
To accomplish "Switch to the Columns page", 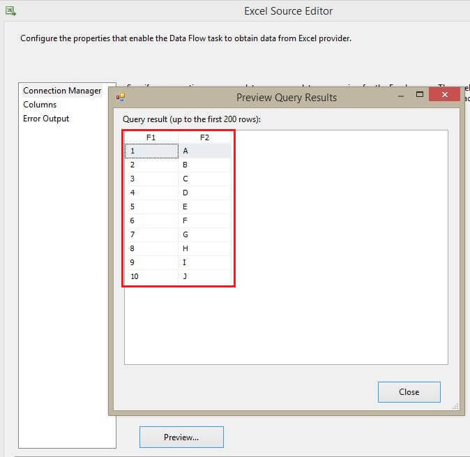I will [x=40, y=105].
